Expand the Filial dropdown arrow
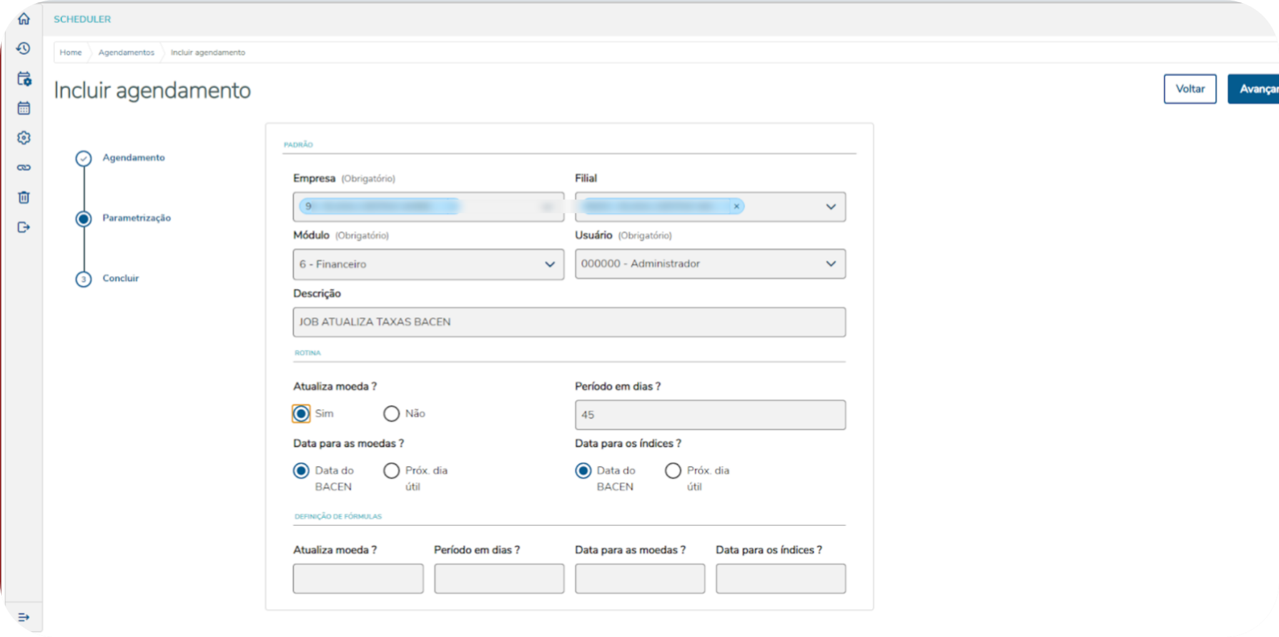 [831, 207]
